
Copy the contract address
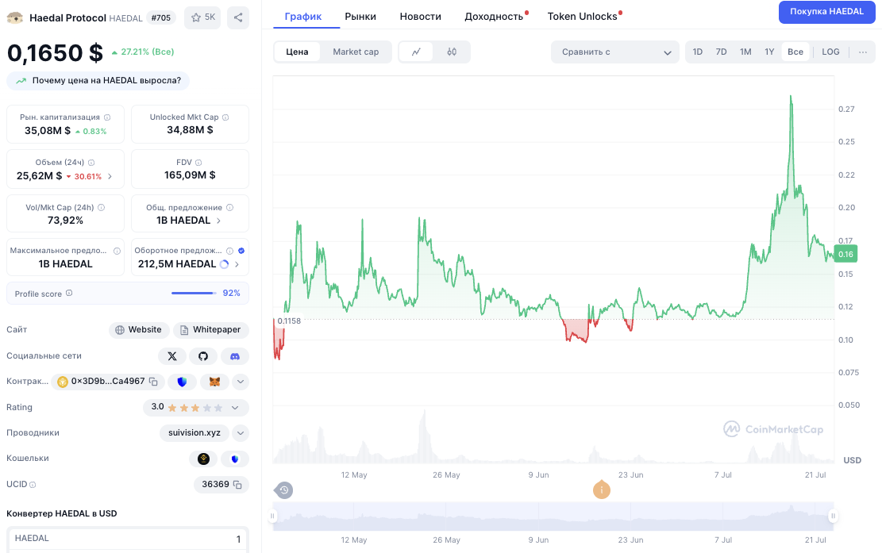point(154,382)
